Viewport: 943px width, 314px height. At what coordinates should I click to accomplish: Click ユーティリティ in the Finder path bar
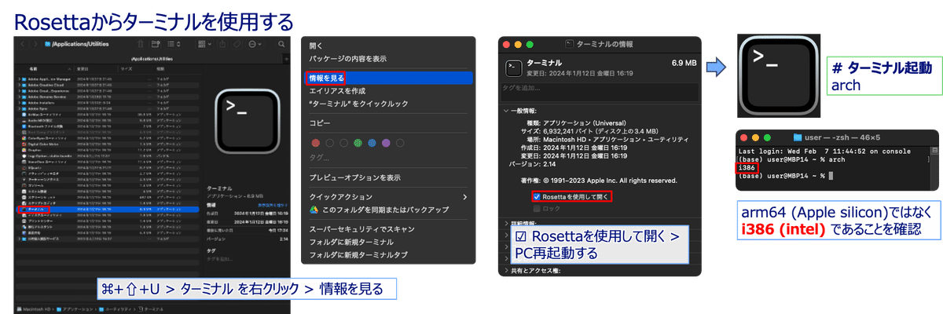[116, 311]
